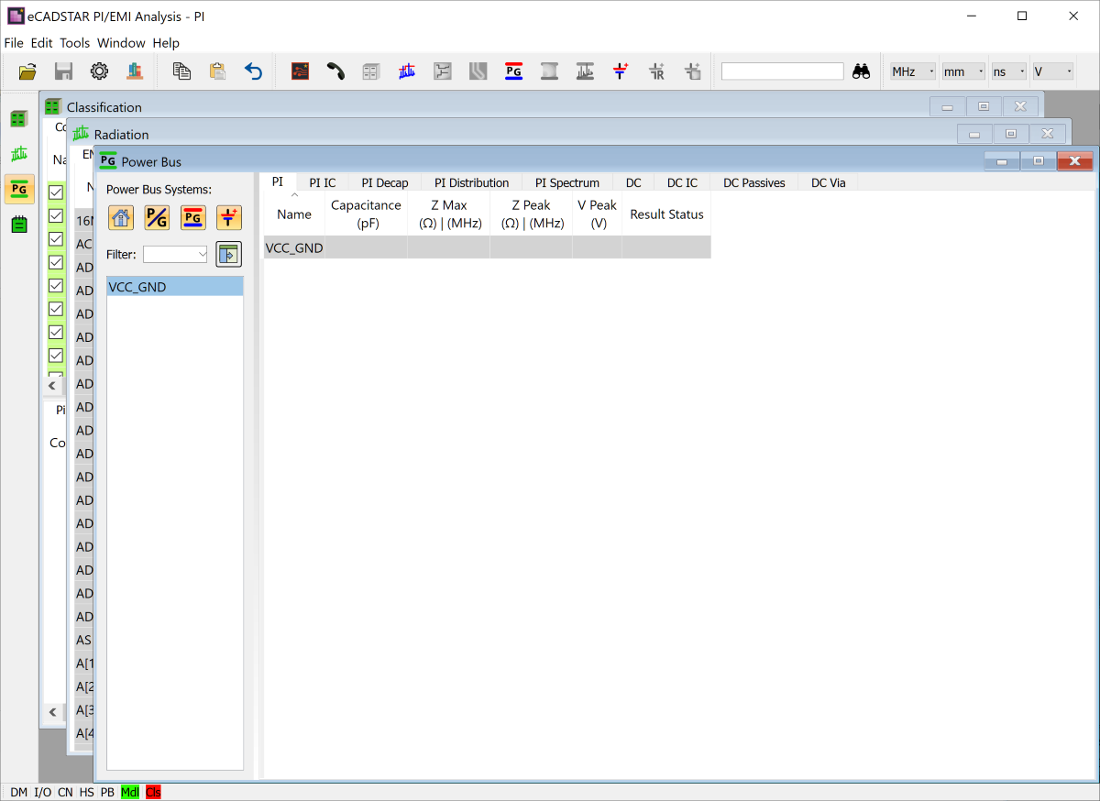Screen dimensions: 1100x801
Task: Click the Copy icon in toolbar
Action: coord(181,71)
